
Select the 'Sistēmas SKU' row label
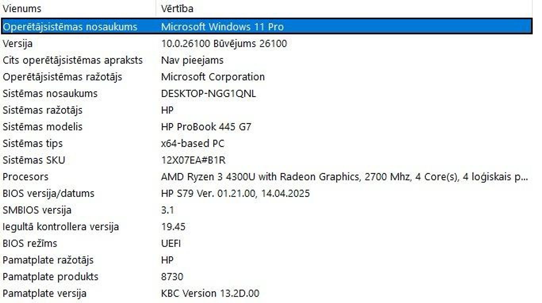click(34, 160)
